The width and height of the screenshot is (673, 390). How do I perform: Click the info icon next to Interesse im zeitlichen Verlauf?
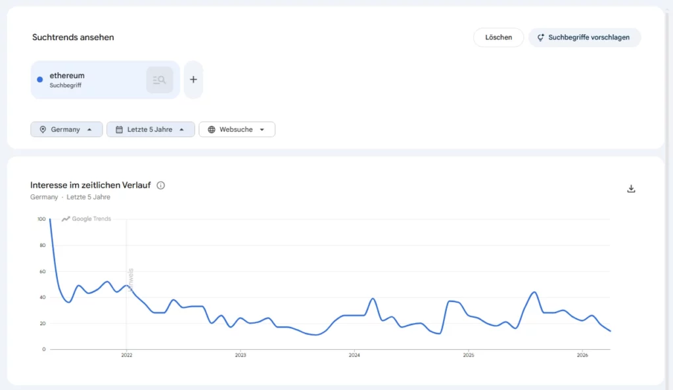pyautogui.click(x=160, y=185)
